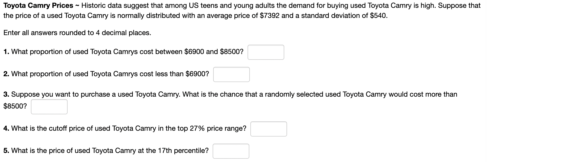The width and height of the screenshot is (566, 162).
Task: Click the bold number 2. label
Action: pyautogui.click(x=7, y=74)
